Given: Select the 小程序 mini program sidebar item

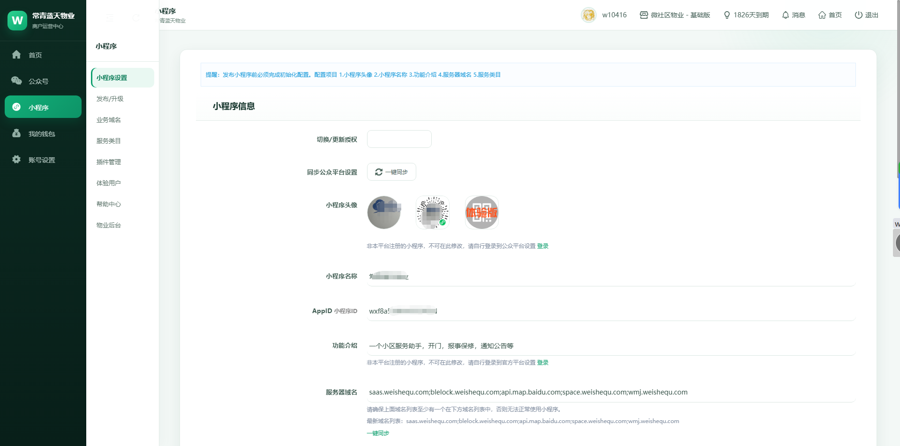Looking at the screenshot, I should [43, 107].
